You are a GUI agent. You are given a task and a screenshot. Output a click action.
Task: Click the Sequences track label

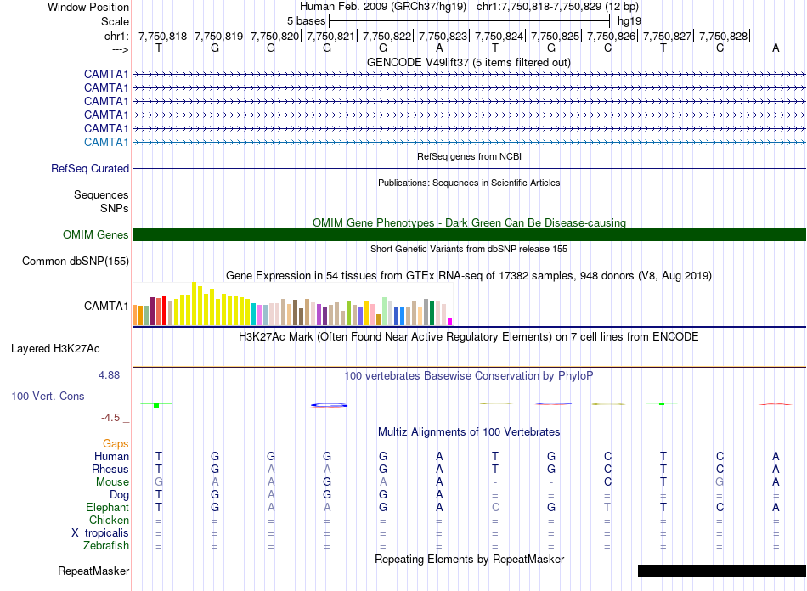pyautogui.click(x=101, y=195)
